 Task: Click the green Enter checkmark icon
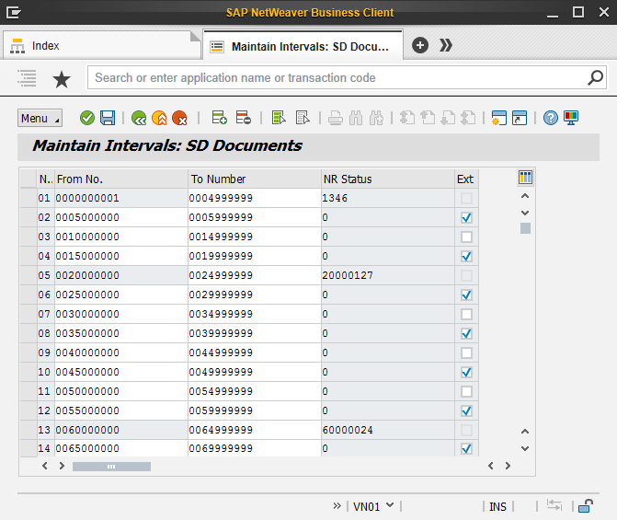point(87,118)
